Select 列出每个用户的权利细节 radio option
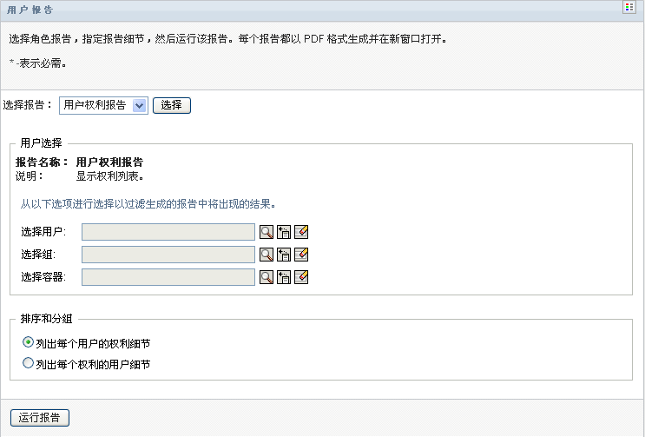This screenshot has width=645, height=437. 29,343
